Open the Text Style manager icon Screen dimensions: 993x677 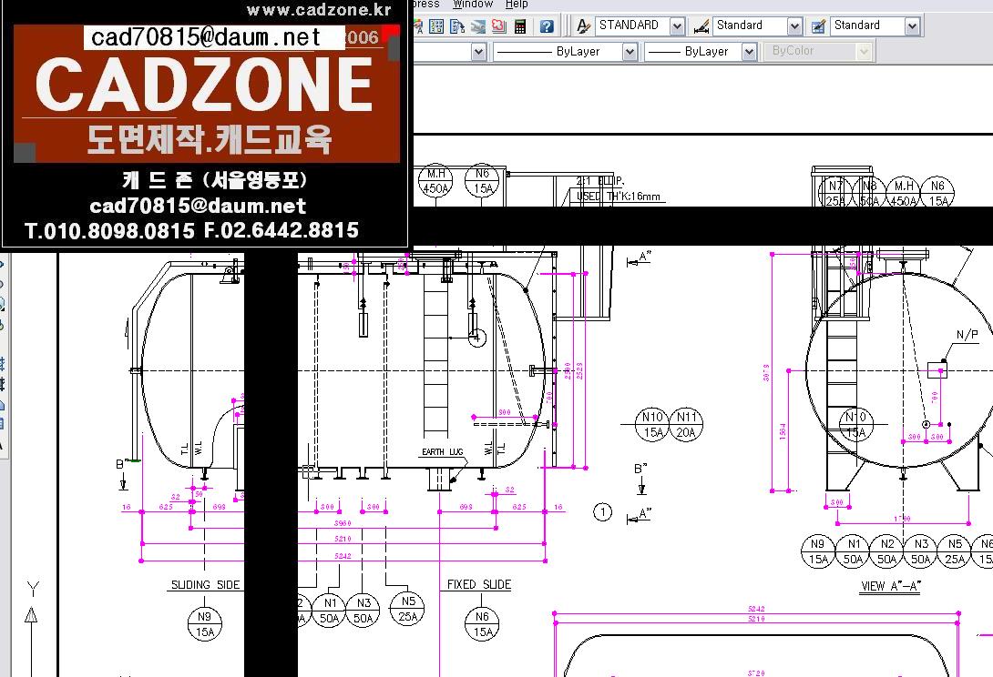tap(583, 26)
